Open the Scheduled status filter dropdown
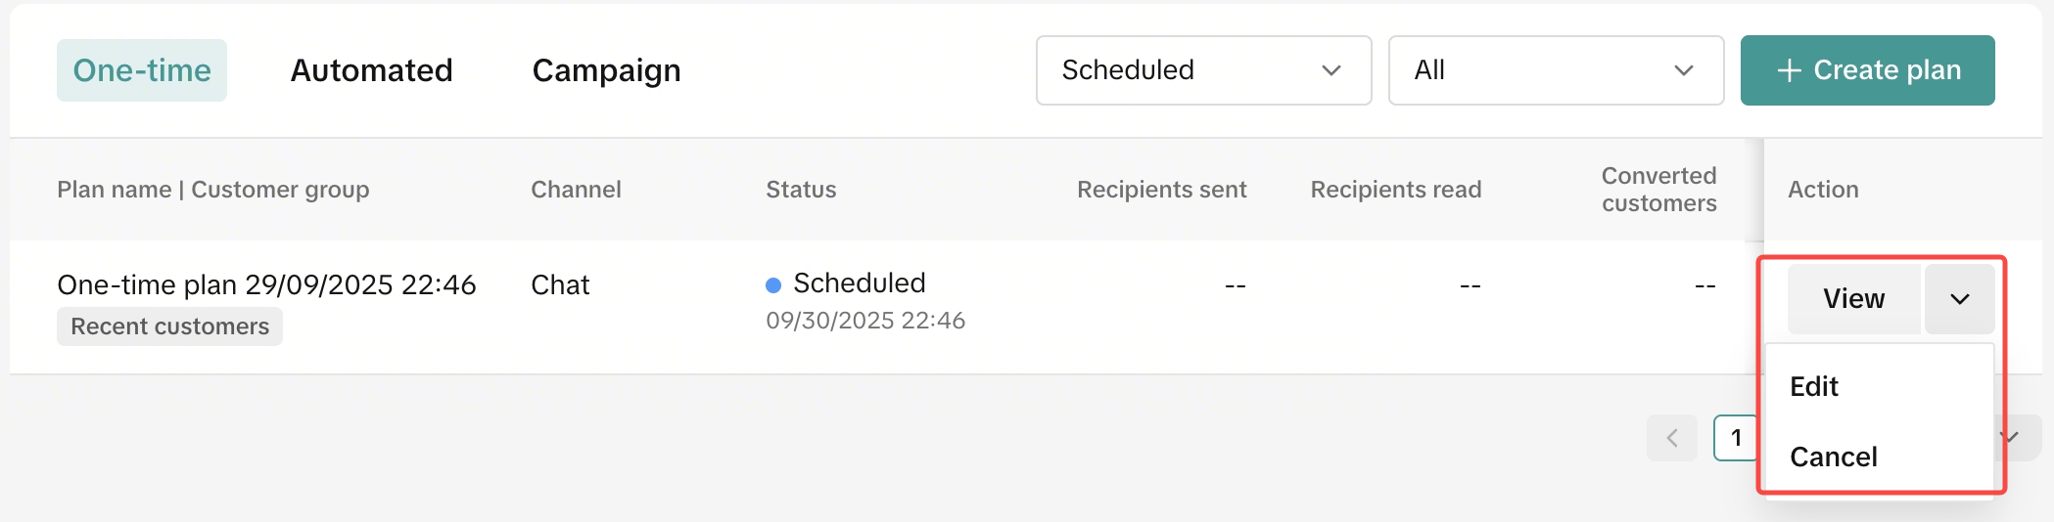Image resolution: width=2054 pixels, height=522 pixels. tap(1202, 70)
